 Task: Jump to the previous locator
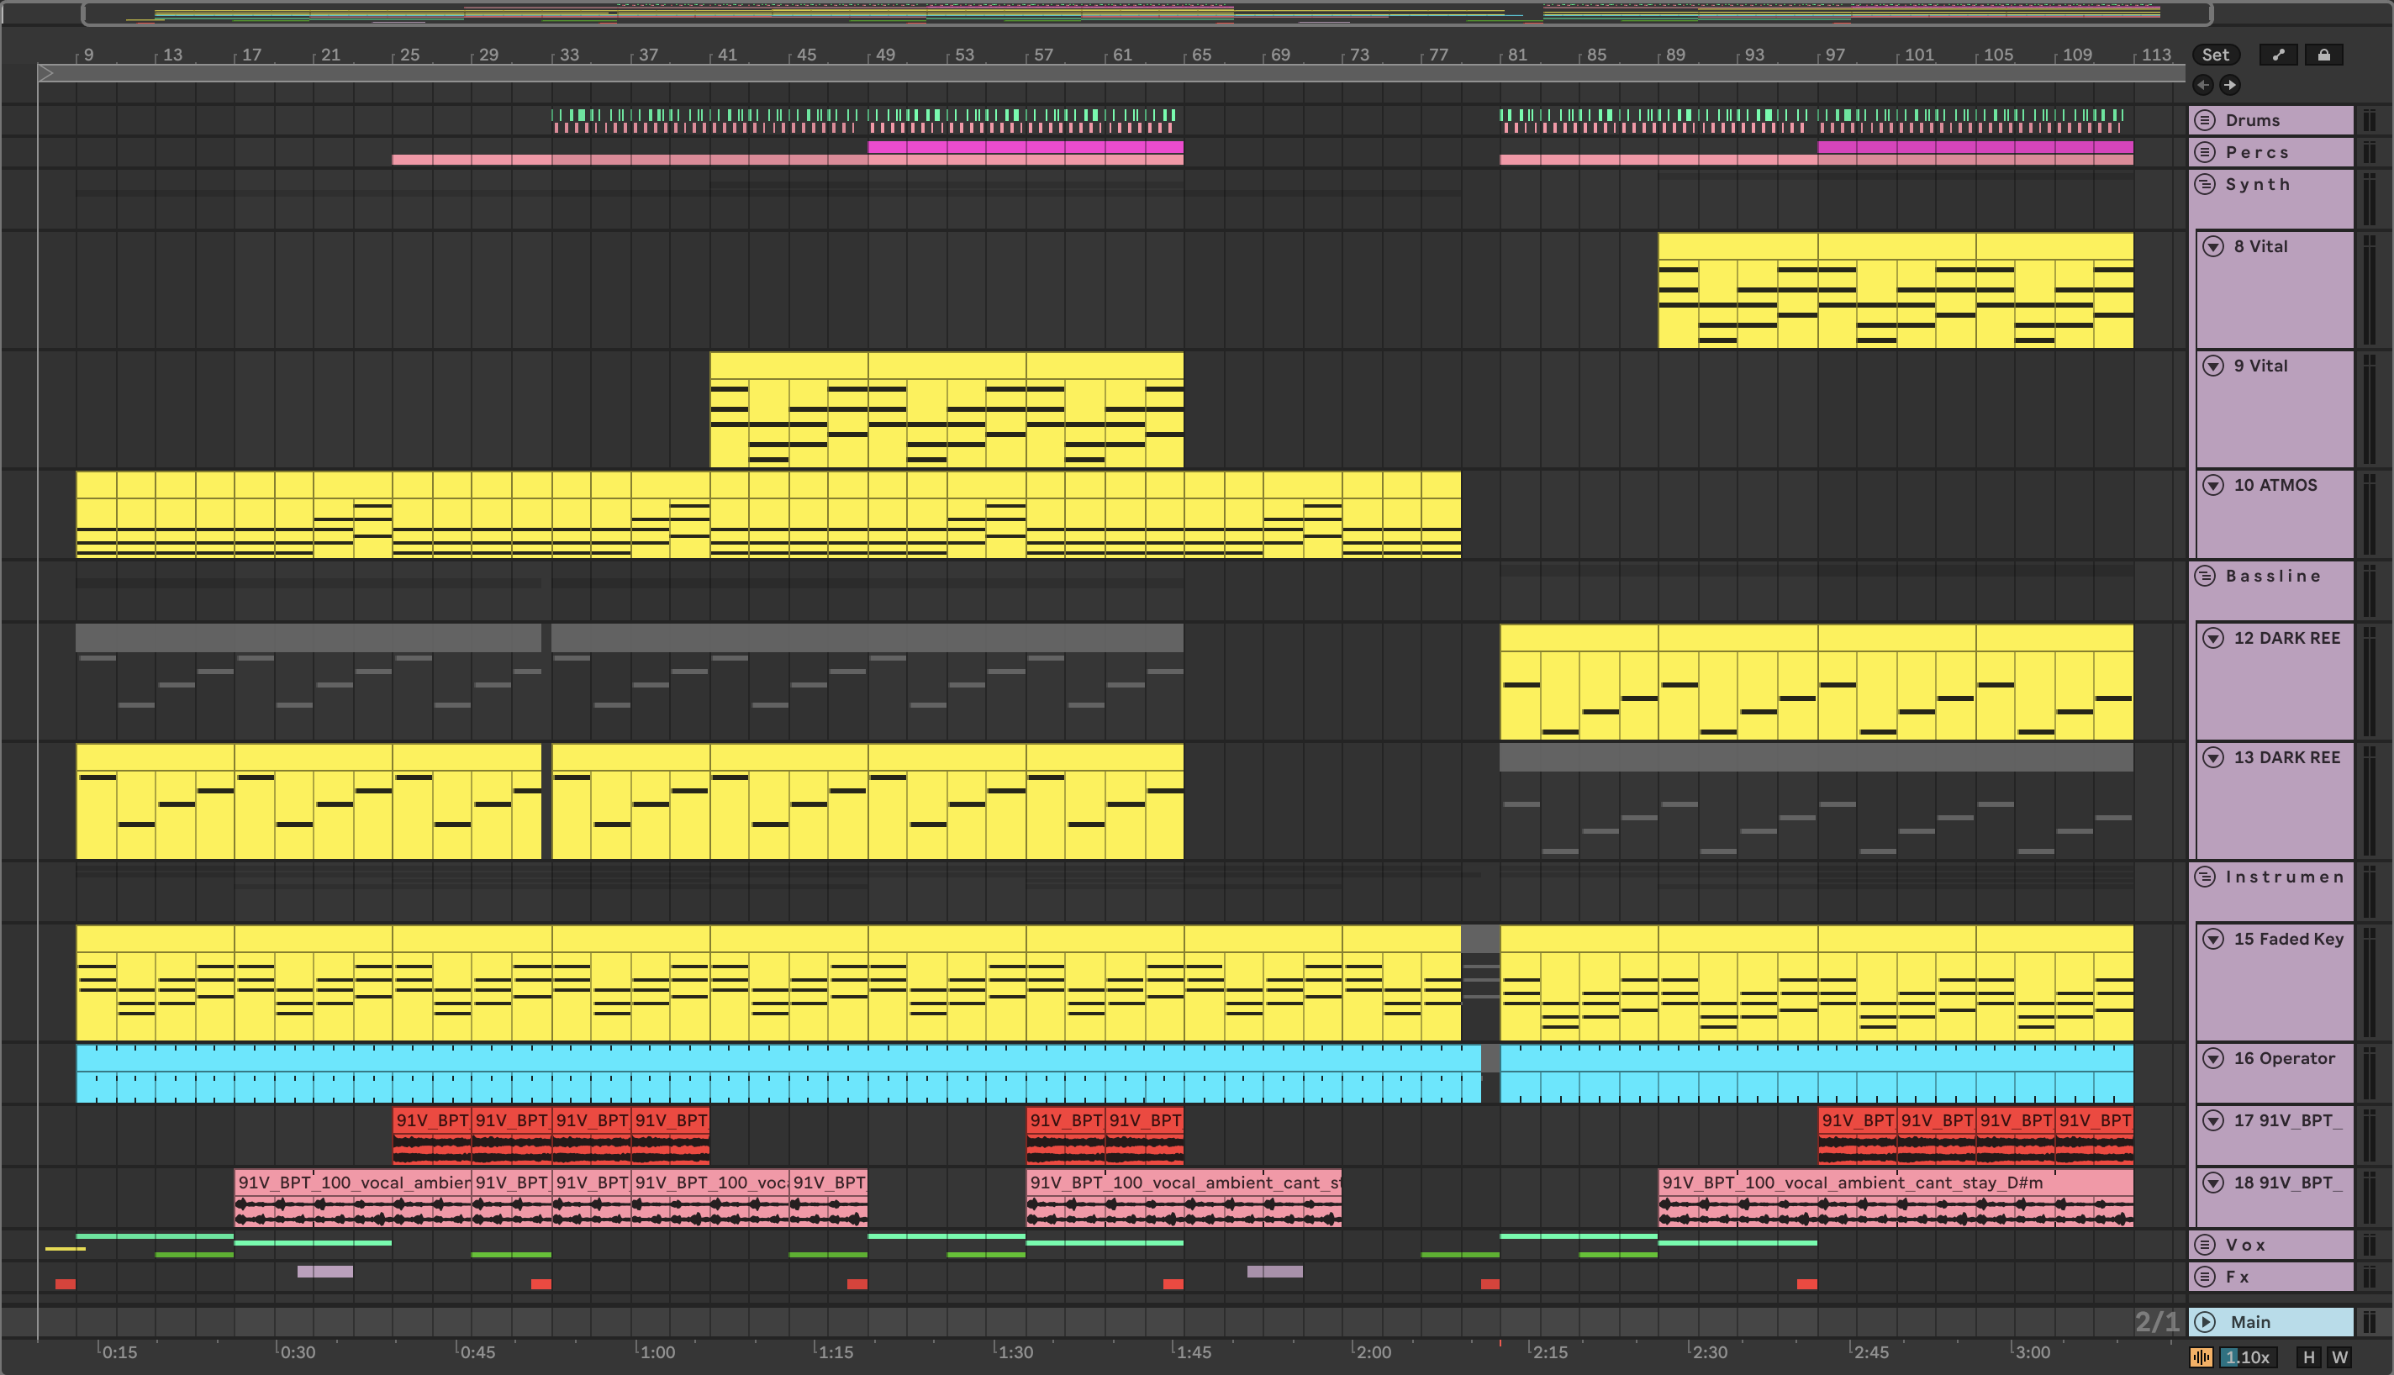click(2202, 85)
